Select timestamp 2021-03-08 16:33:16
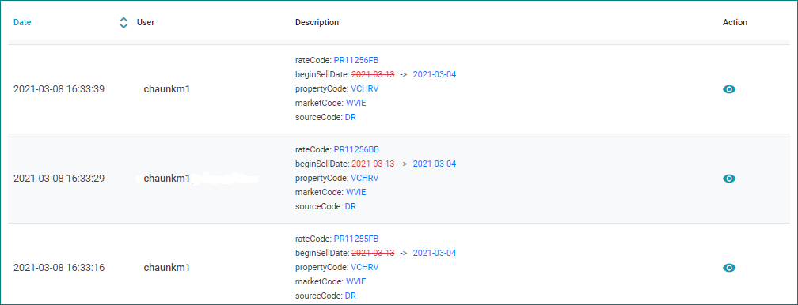Screen dimensions: 798x305 click(59, 268)
